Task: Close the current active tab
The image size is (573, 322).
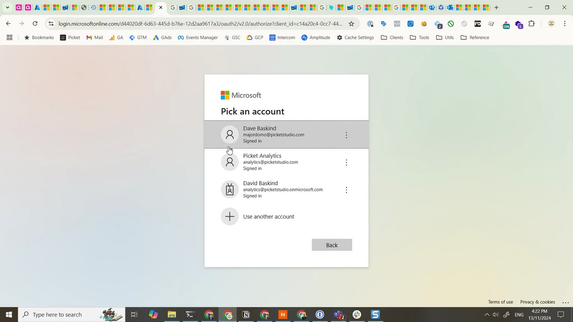Action: (161, 8)
